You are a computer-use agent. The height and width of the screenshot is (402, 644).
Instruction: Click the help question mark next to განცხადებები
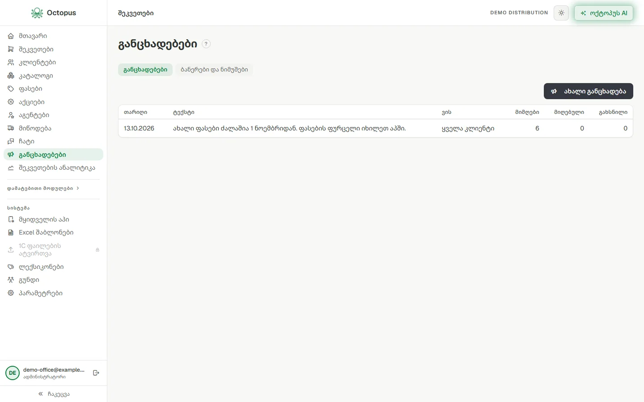(x=206, y=44)
